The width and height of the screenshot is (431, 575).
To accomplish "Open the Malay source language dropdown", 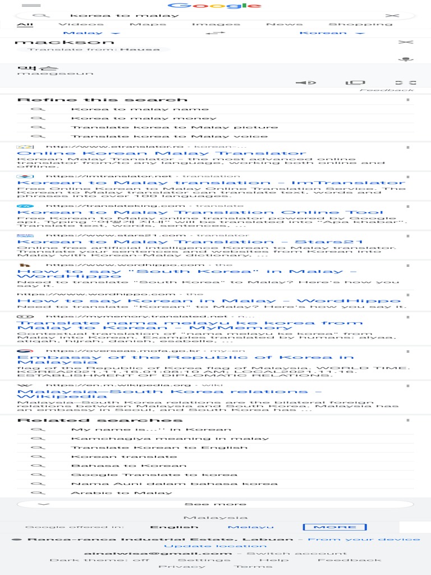I will (91, 33).
